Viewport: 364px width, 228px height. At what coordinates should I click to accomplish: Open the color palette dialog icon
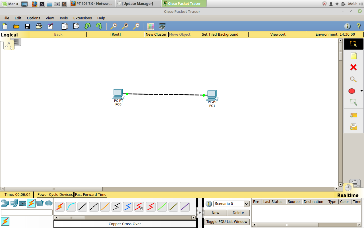tap(151, 26)
